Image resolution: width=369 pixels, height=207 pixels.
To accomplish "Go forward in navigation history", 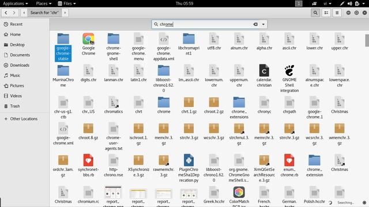I will [14, 13].
